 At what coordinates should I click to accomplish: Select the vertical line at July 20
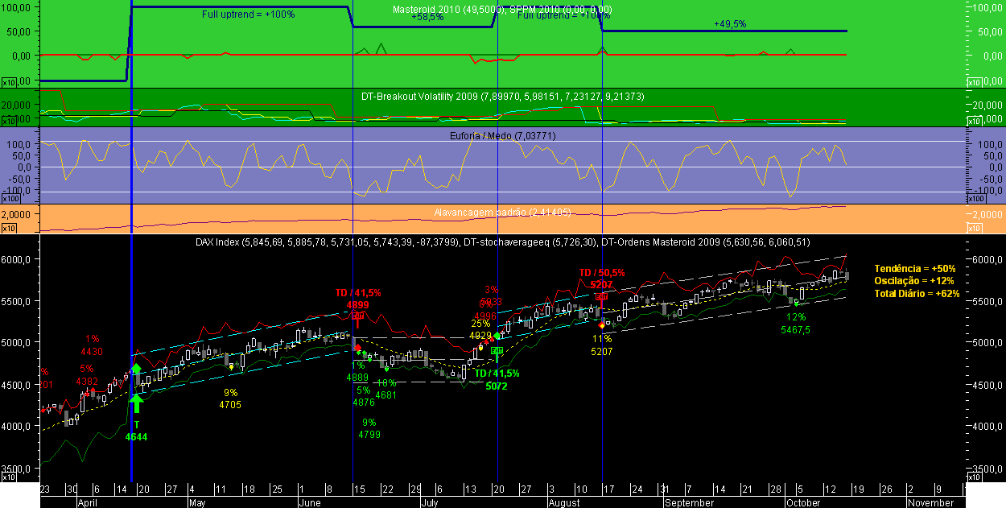[x=497, y=242]
